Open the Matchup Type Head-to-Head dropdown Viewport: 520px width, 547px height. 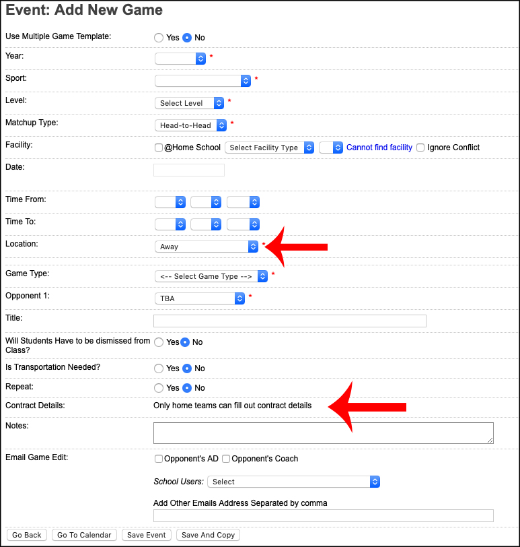tap(190, 125)
